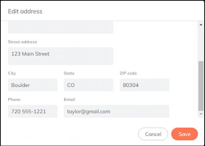Image resolution: width=205 pixels, height=146 pixels.
Task: Select the City field containing Boulder
Action: pyautogui.click(x=33, y=85)
